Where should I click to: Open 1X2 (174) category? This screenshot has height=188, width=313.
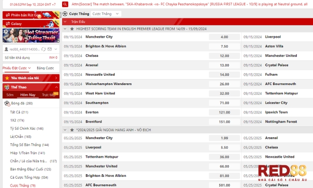pyautogui.click(x=17, y=120)
